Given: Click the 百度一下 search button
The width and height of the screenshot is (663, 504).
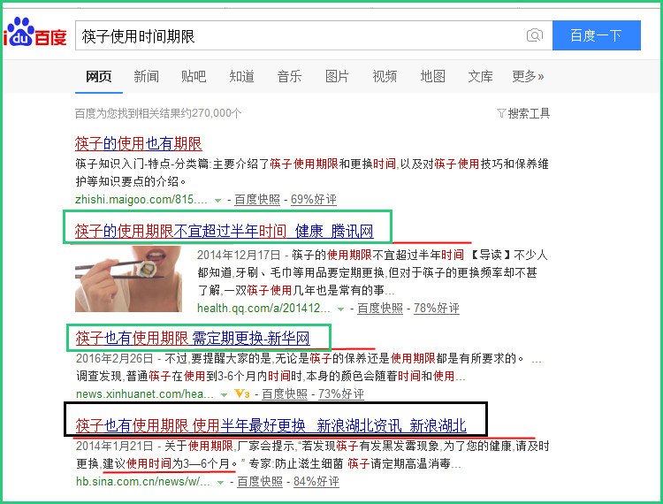Looking at the screenshot, I should coord(596,35).
